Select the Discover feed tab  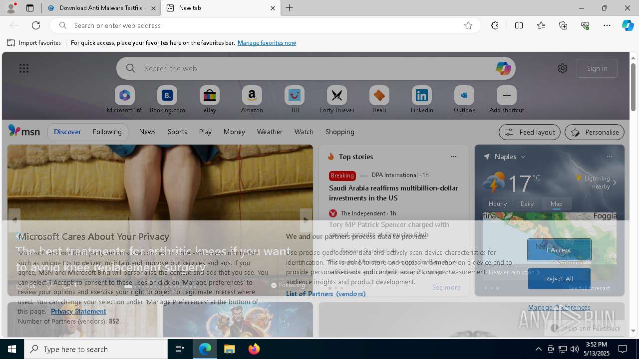click(67, 132)
